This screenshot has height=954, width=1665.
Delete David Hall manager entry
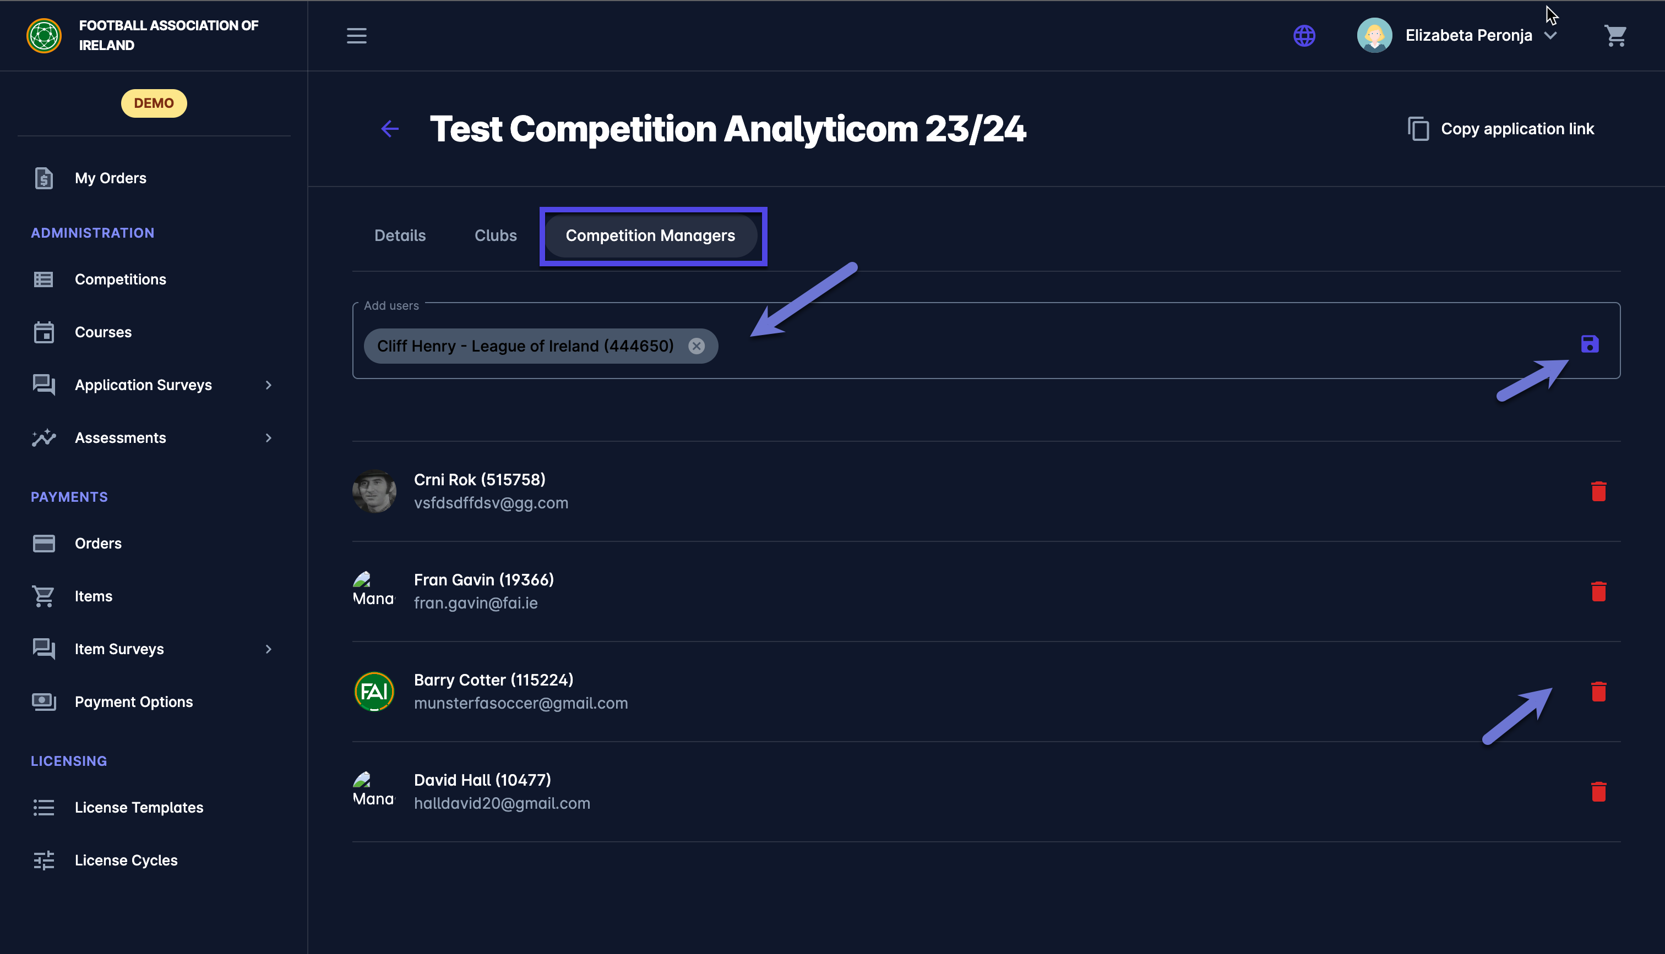click(x=1599, y=792)
